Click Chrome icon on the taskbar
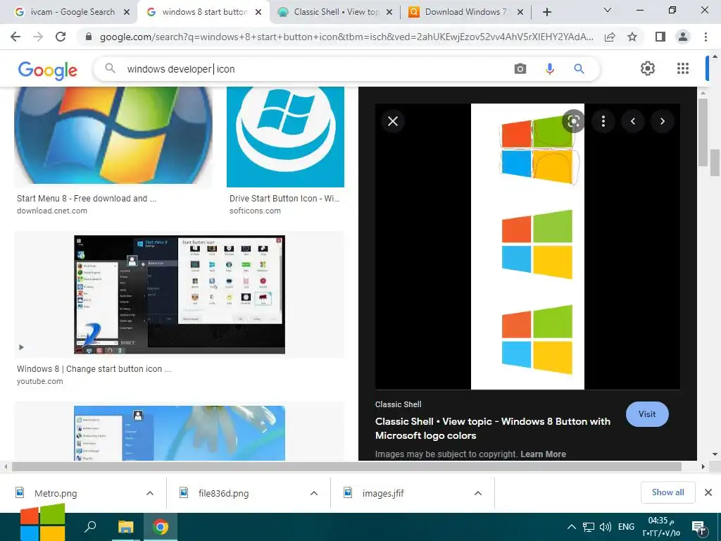Screen dimensions: 721x541 pos(161,527)
